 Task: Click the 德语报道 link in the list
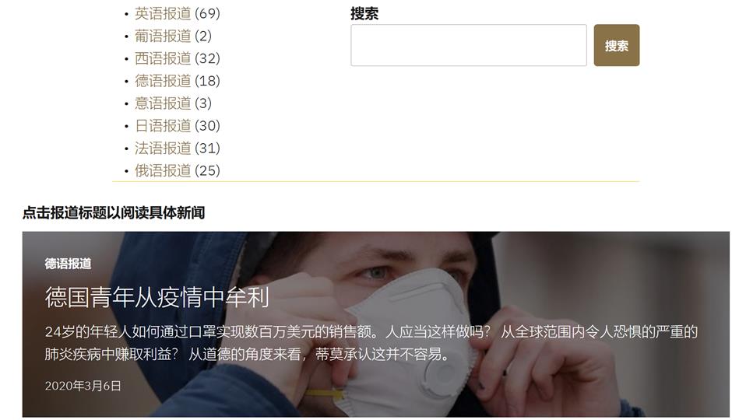[163, 81]
